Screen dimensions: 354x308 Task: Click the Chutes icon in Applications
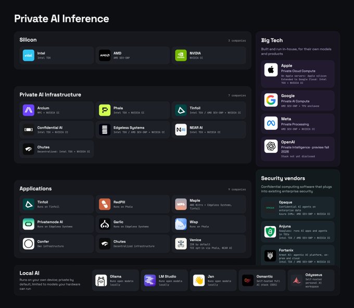(105, 243)
